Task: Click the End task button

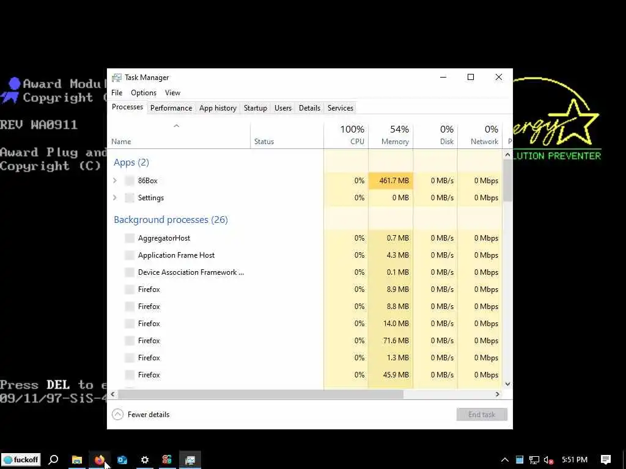Action: coord(482,415)
